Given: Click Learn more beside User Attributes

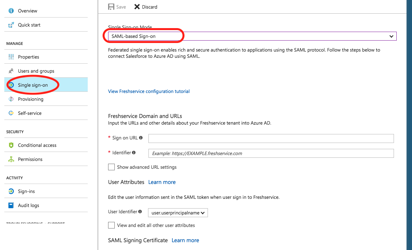Looking at the screenshot, I should click(x=162, y=182).
